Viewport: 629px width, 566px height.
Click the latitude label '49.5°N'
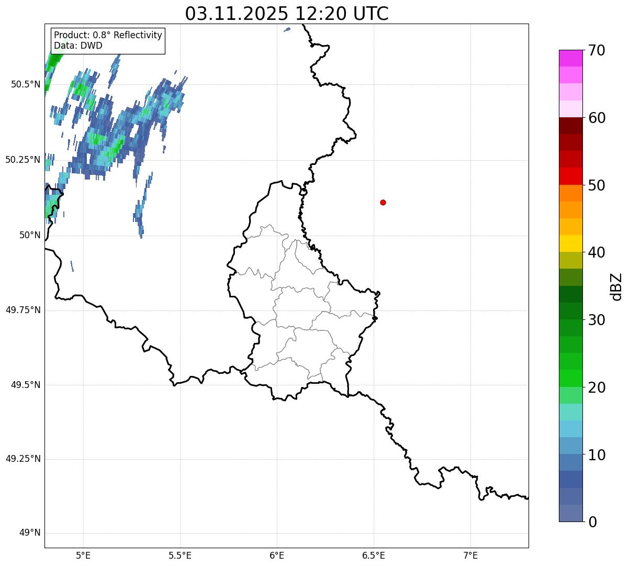[x=26, y=385]
